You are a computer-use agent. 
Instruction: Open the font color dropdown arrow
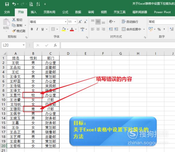tap(76, 29)
